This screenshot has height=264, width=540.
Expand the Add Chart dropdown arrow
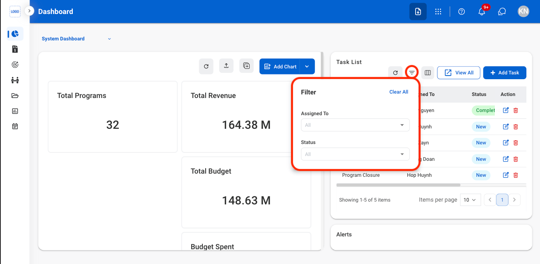(x=307, y=66)
